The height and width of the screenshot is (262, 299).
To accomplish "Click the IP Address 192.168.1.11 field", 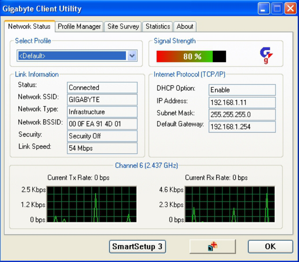I will tap(242, 103).
